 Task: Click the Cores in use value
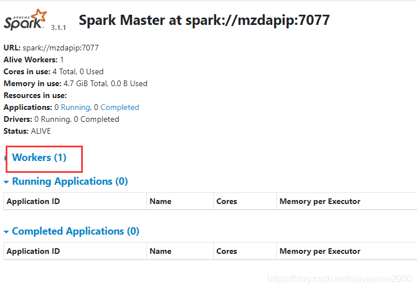78,72
